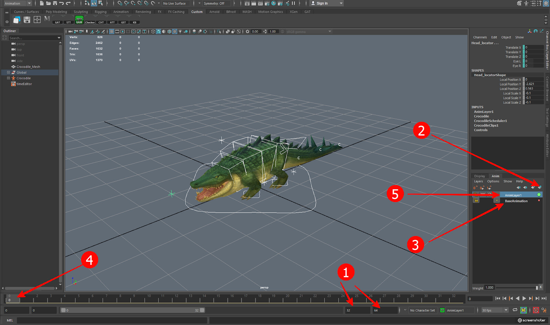The height and width of the screenshot is (325, 550).
Task: Toggle the BaseAnimation layer lock
Action: pyautogui.click(x=476, y=201)
